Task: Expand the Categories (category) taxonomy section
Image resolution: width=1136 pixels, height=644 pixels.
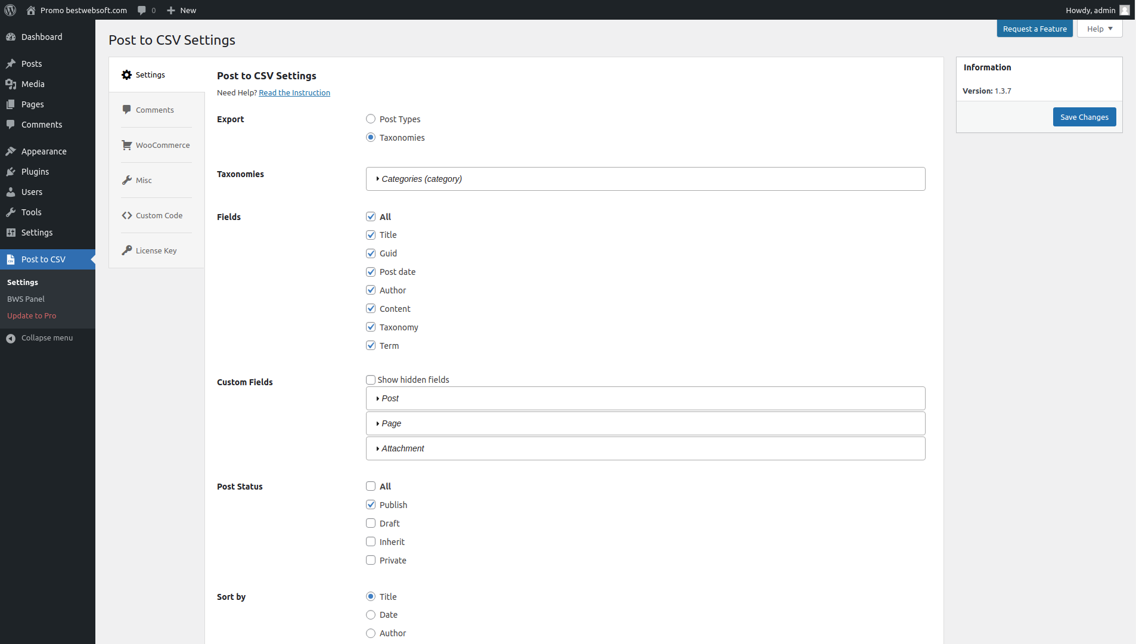Action: 645,179
